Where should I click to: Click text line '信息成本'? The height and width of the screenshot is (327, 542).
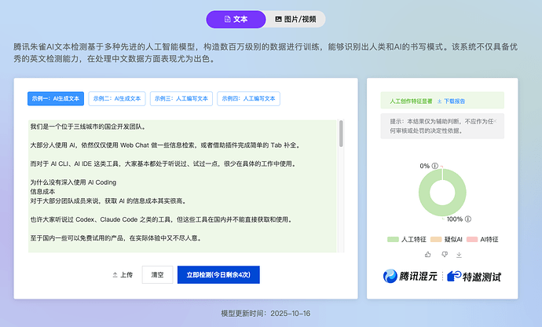pyautogui.click(x=42, y=192)
